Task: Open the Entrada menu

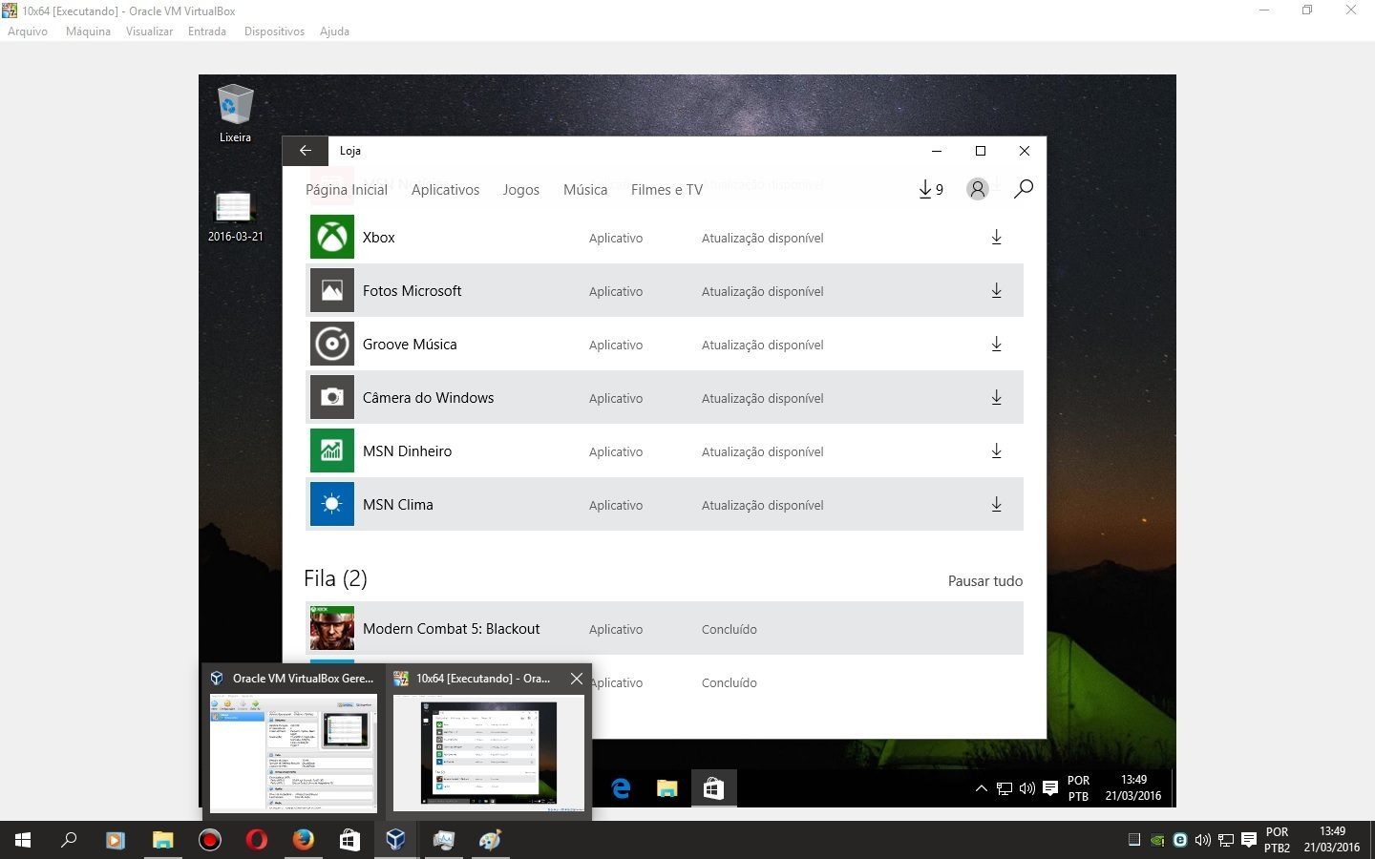Action: (x=207, y=31)
